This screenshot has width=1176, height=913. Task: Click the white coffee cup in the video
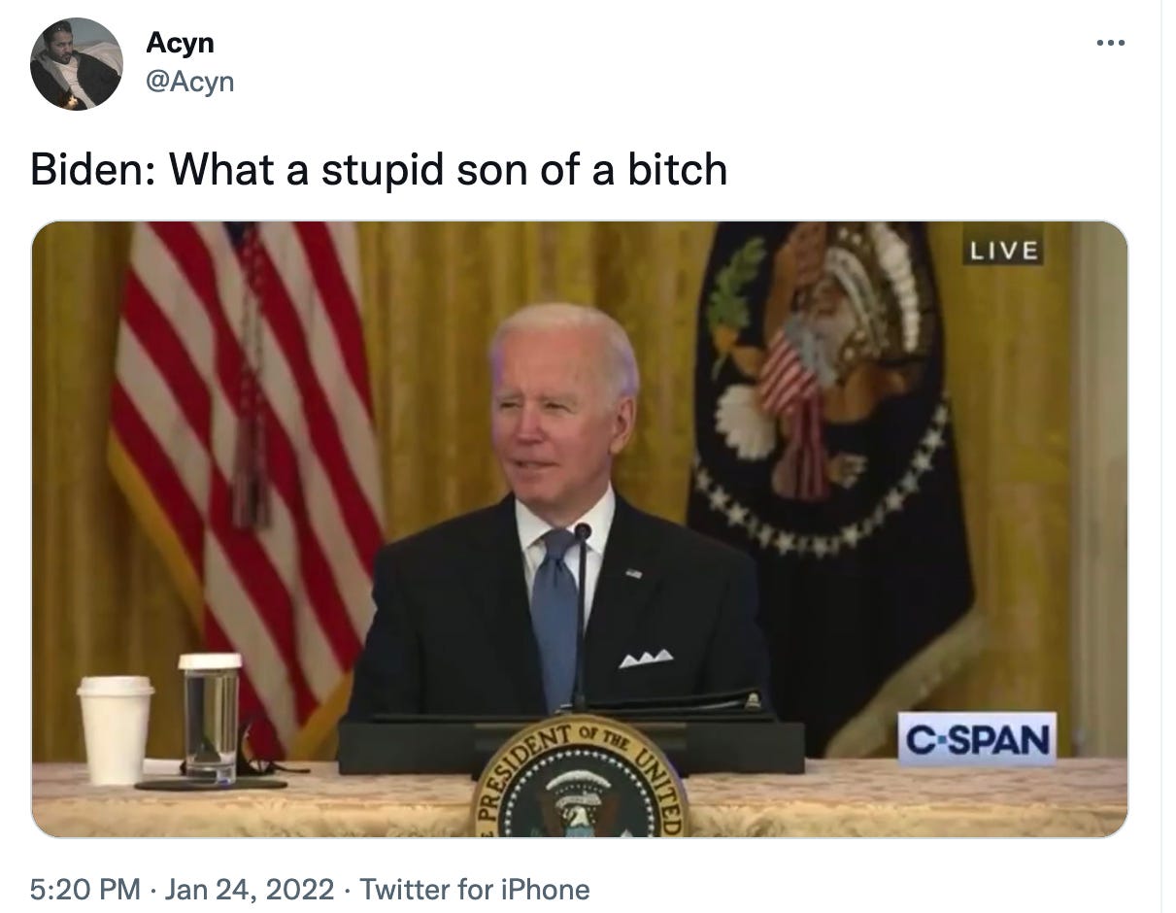115,729
